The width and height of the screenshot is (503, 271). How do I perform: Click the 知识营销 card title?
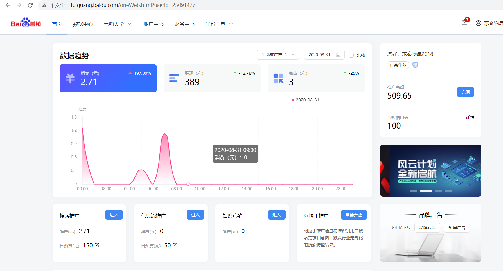232,216
